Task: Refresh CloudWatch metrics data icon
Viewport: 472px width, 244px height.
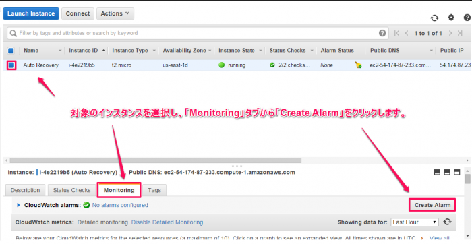Action: [x=447, y=222]
